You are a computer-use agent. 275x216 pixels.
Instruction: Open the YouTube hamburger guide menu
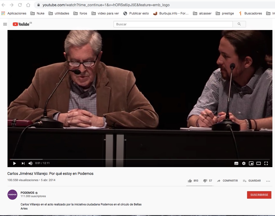click(x=5, y=24)
